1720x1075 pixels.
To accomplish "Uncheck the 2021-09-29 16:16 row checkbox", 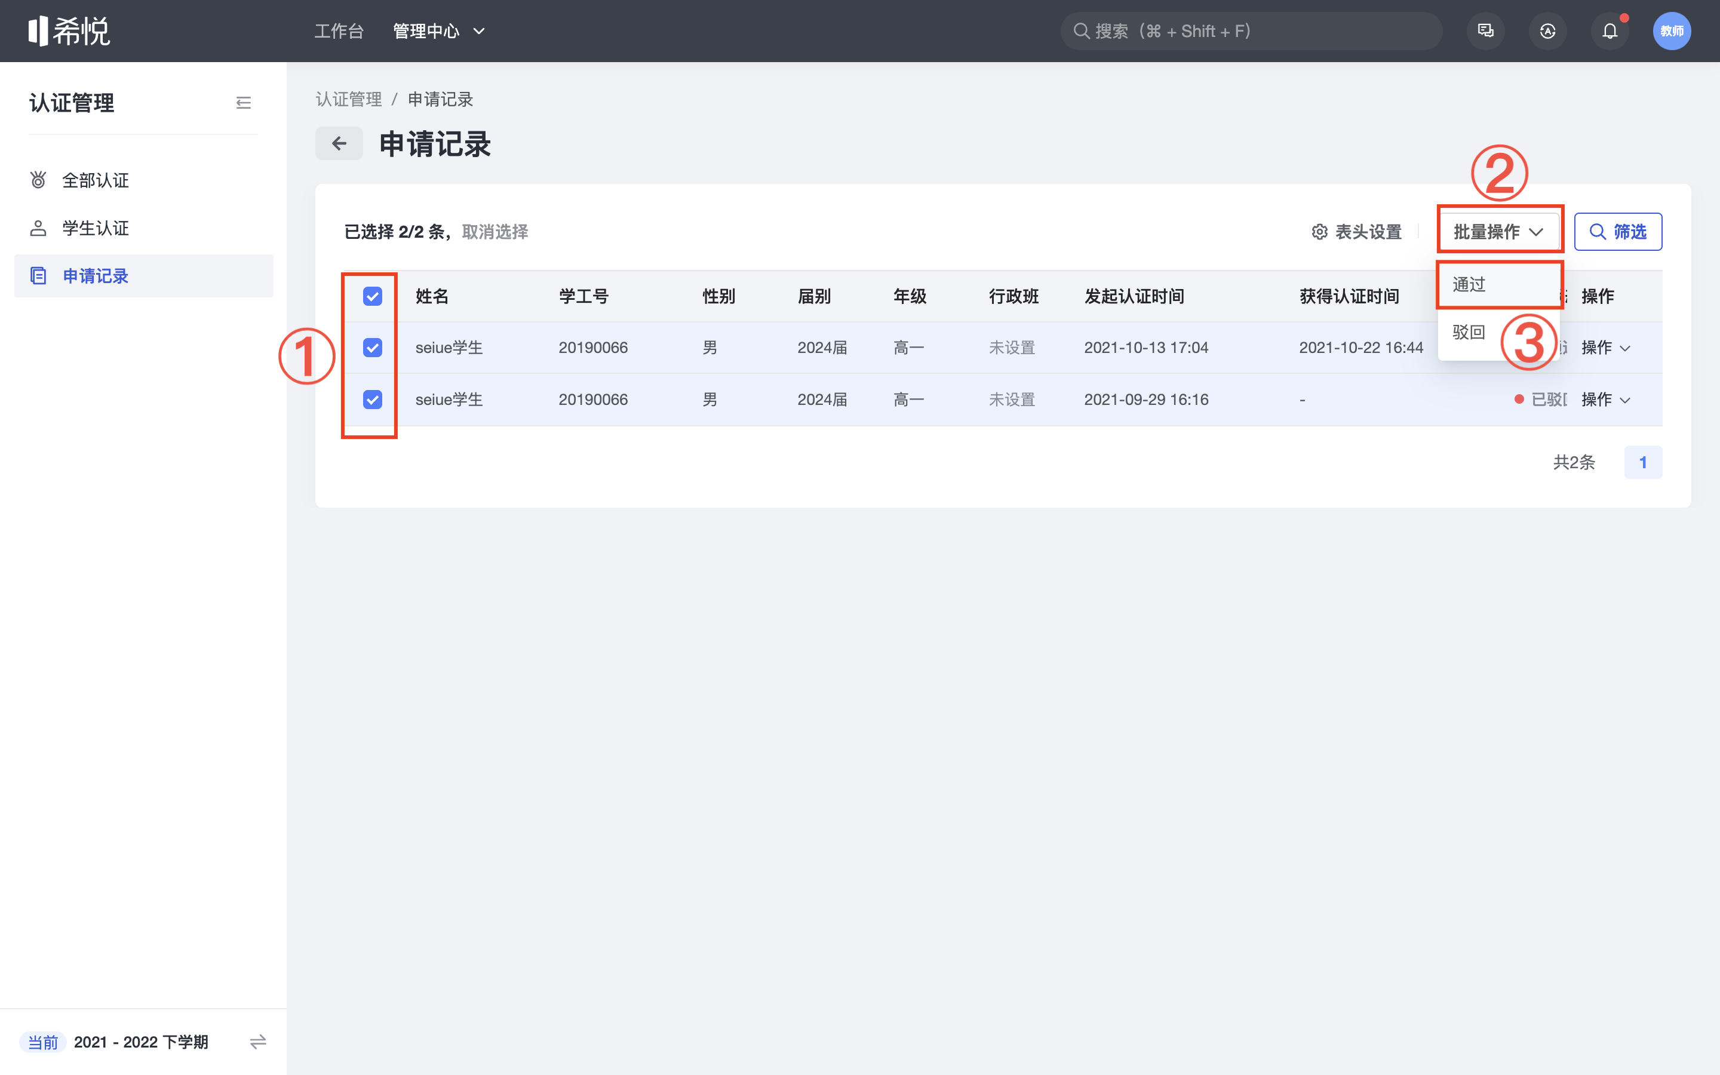I will pyautogui.click(x=373, y=400).
